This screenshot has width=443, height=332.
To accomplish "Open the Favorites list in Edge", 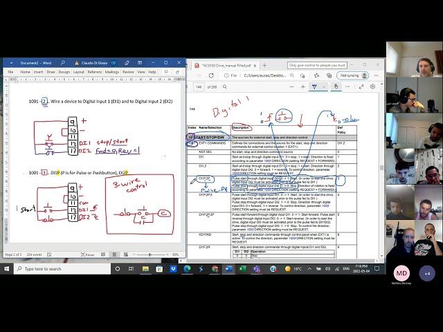I will coord(316,75).
